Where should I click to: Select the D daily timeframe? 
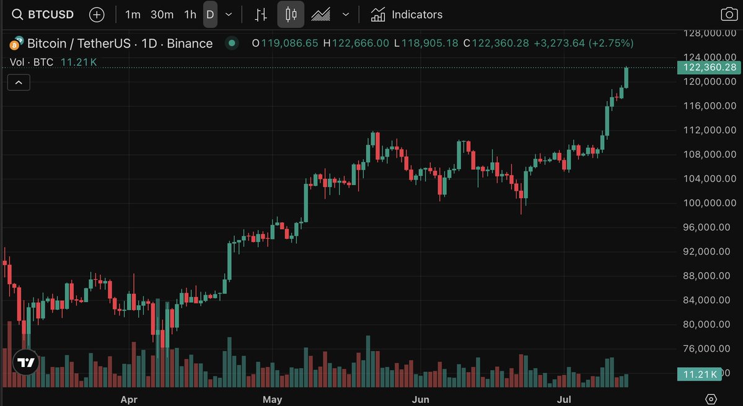click(x=210, y=15)
